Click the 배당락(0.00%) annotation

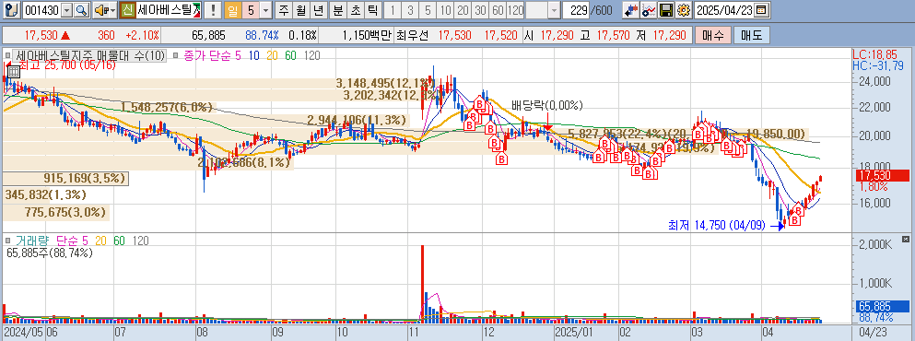(x=546, y=106)
